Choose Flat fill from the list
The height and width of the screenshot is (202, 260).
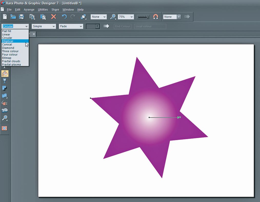tap(15, 31)
